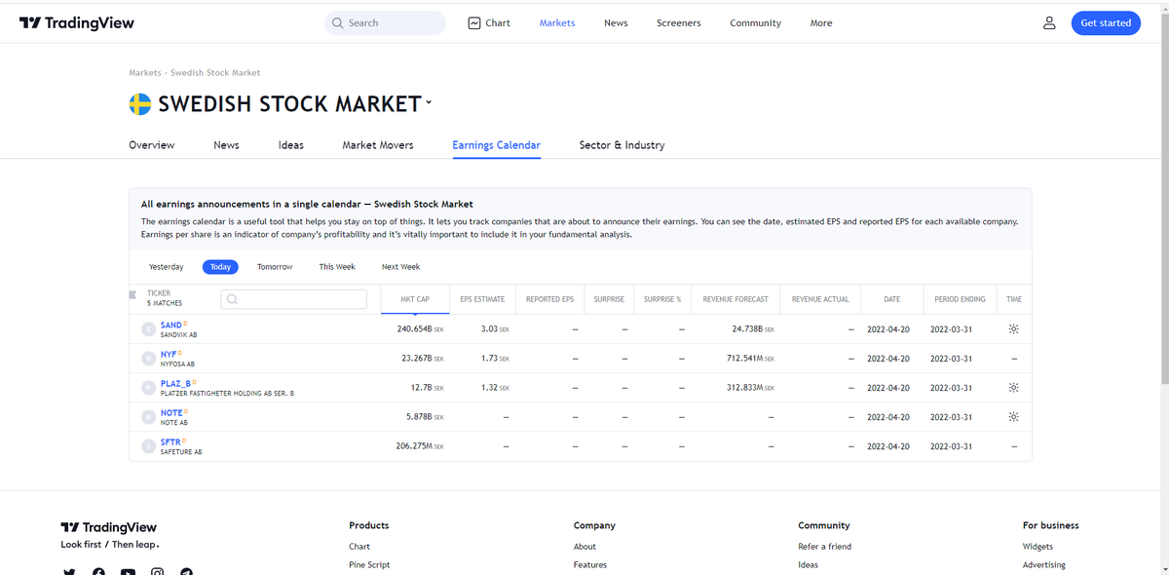This screenshot has height=575, width=1169.
Task: Click the 206.275M market cap value
Action: [x=420, y=446]
